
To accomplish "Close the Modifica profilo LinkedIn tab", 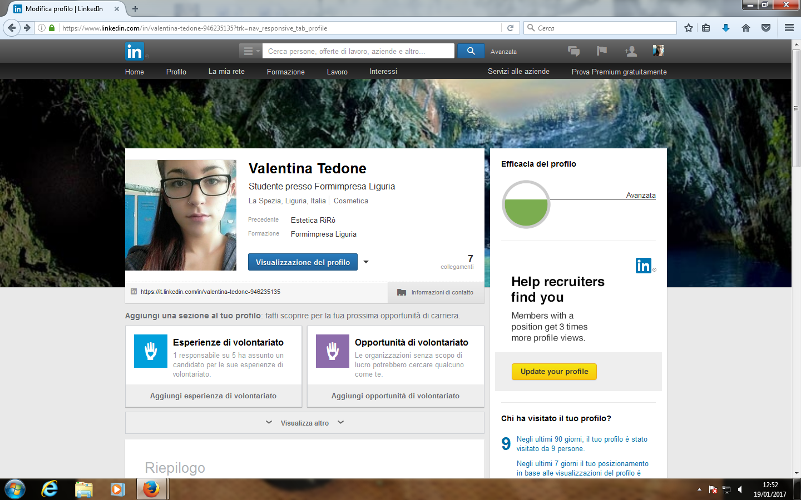I will 117,9.
